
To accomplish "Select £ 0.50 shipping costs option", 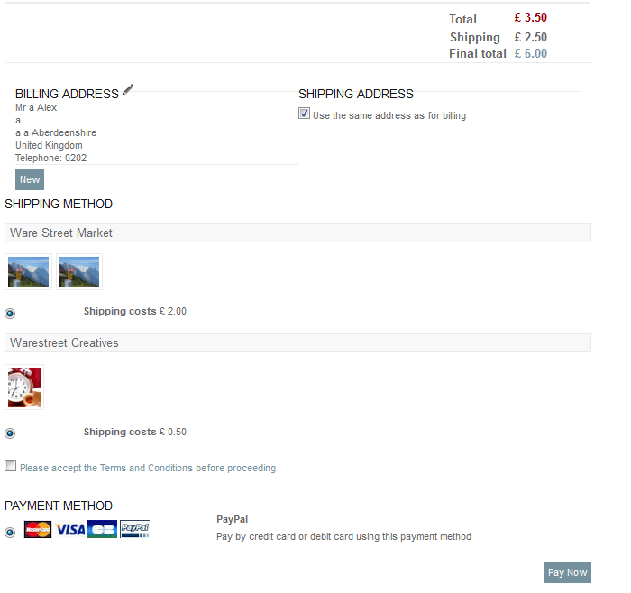I will pos(10,433).
